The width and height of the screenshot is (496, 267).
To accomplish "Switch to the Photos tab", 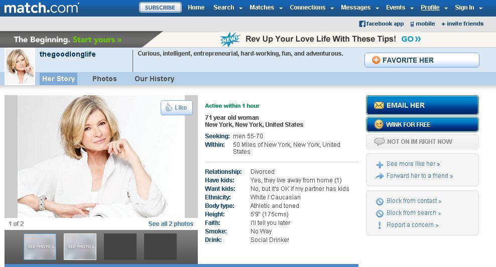I will click(x=104, y=79).
